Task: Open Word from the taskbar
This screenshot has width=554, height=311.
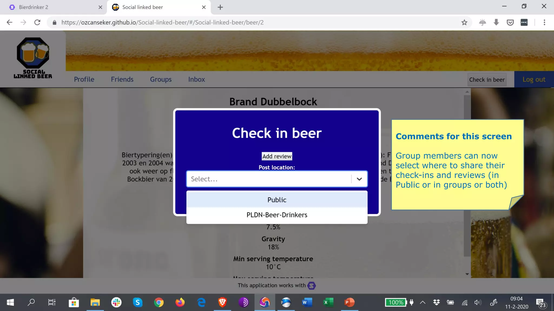Action: click(307, 302)
